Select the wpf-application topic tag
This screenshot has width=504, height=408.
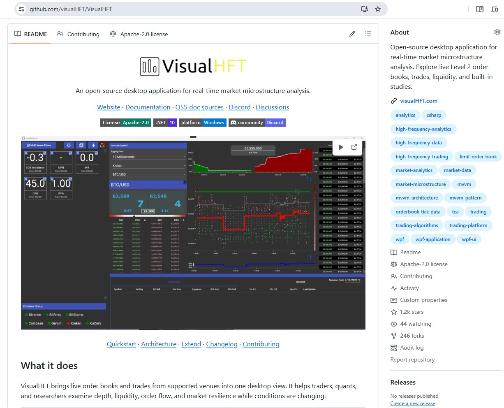click(x=433, y=239)
